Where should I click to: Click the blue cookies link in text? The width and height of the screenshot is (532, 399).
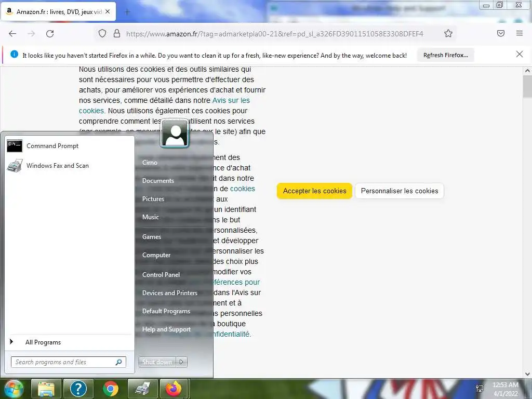coord(242,189)
